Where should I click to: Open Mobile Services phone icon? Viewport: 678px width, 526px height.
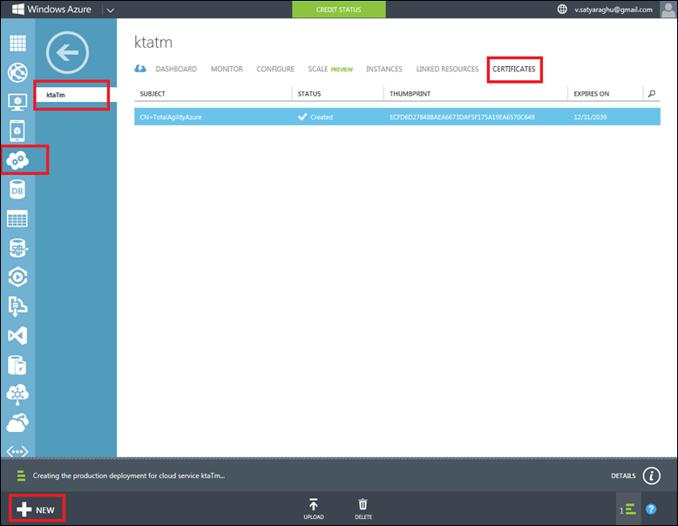pos(17,131)
